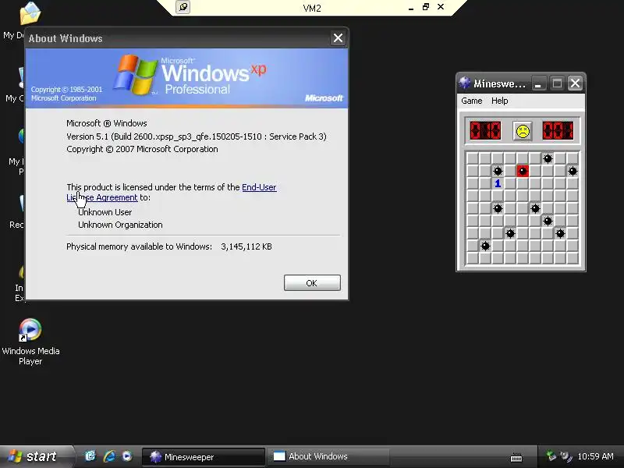Image resolution: width=624 pixels, height=468 pixels.
Task: Launch Windows Media Player from Quick Launch
Action: [x=127, y=456]
